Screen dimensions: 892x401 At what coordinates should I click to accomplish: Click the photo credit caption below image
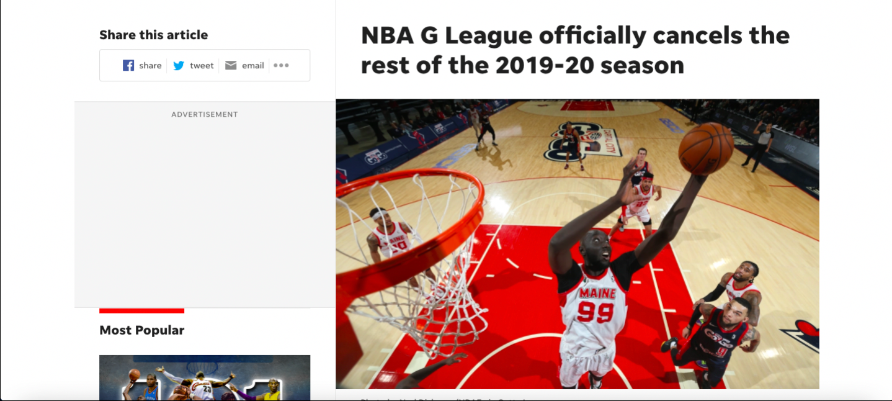point(444,398)
